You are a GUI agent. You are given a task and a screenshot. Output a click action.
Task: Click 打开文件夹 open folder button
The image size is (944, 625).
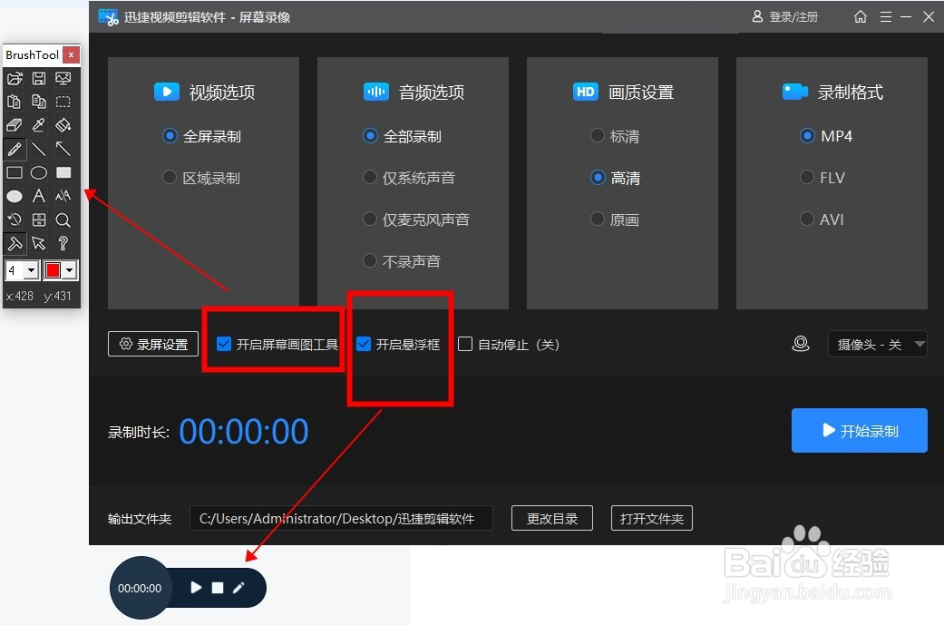pos(652,519)
